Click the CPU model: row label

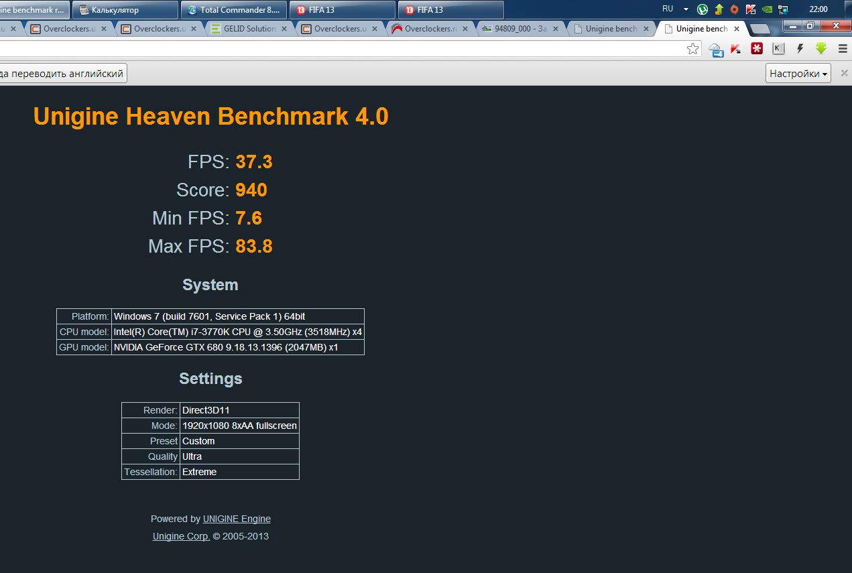[x=84, y=332]
